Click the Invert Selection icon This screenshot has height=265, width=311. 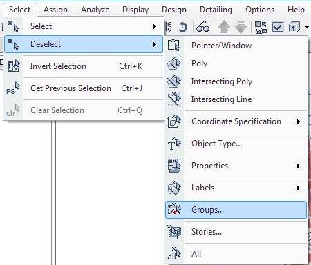pyautogui.click(x=13, y=66)
